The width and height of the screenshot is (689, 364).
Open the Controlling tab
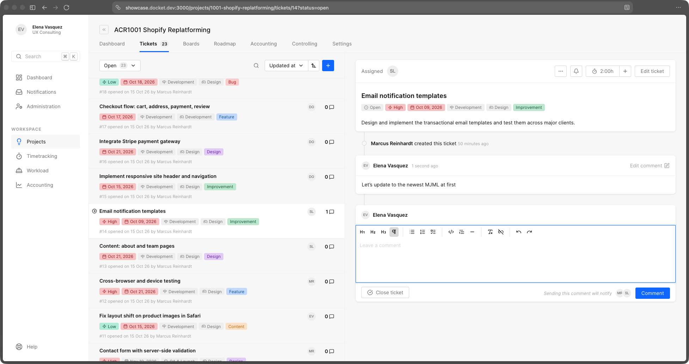[x=304, y=44]
